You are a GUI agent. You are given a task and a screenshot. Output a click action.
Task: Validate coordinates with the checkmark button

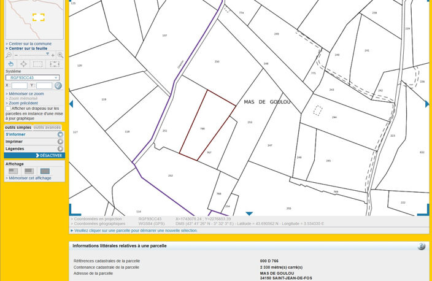58,86
